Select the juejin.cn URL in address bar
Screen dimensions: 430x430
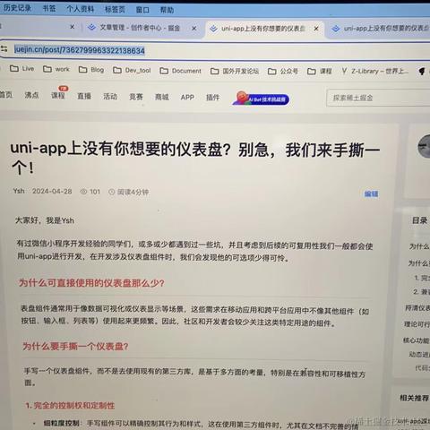pyautogui.click(x=80, y=50)
